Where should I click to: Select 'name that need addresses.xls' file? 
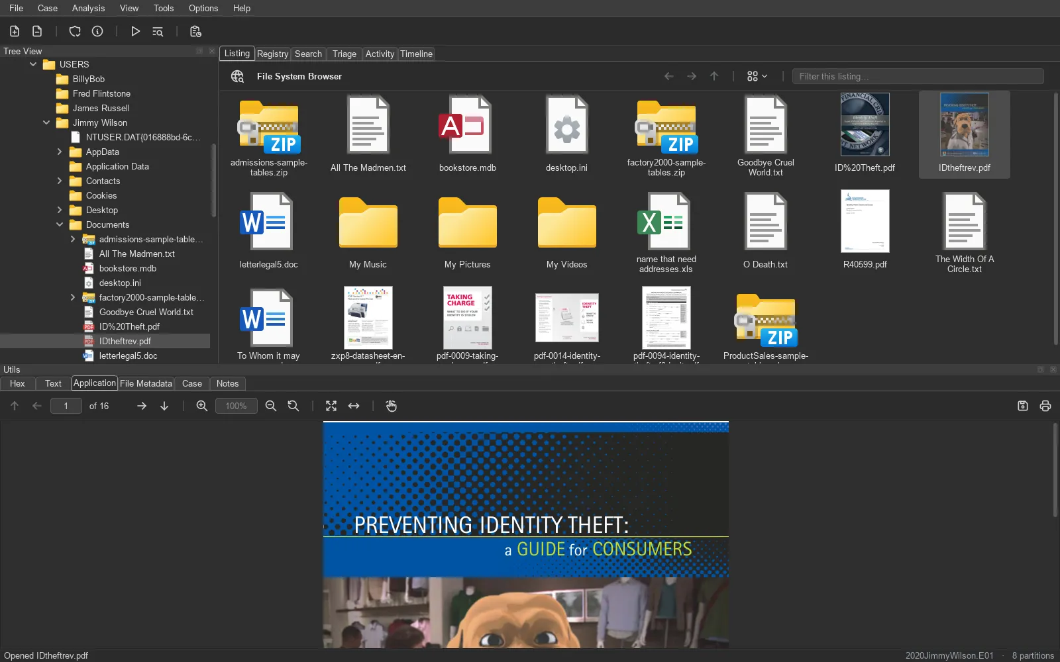pyautogui.click(x=666, y=231)
